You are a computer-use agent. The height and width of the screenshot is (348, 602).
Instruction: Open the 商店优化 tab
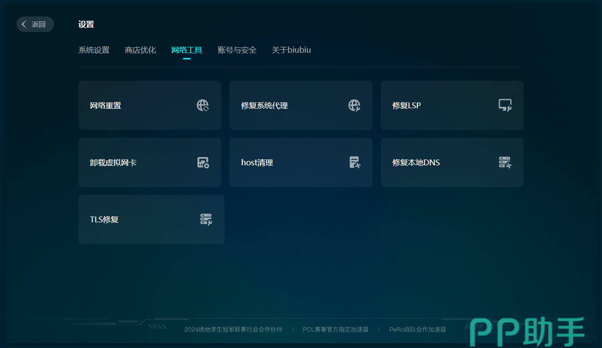pos(140,50)
